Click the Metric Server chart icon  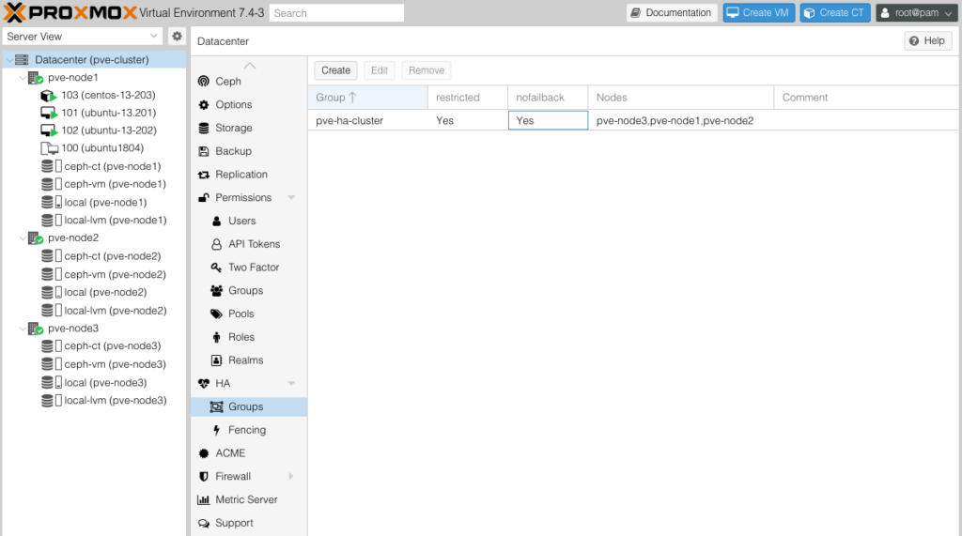point(204,499)
